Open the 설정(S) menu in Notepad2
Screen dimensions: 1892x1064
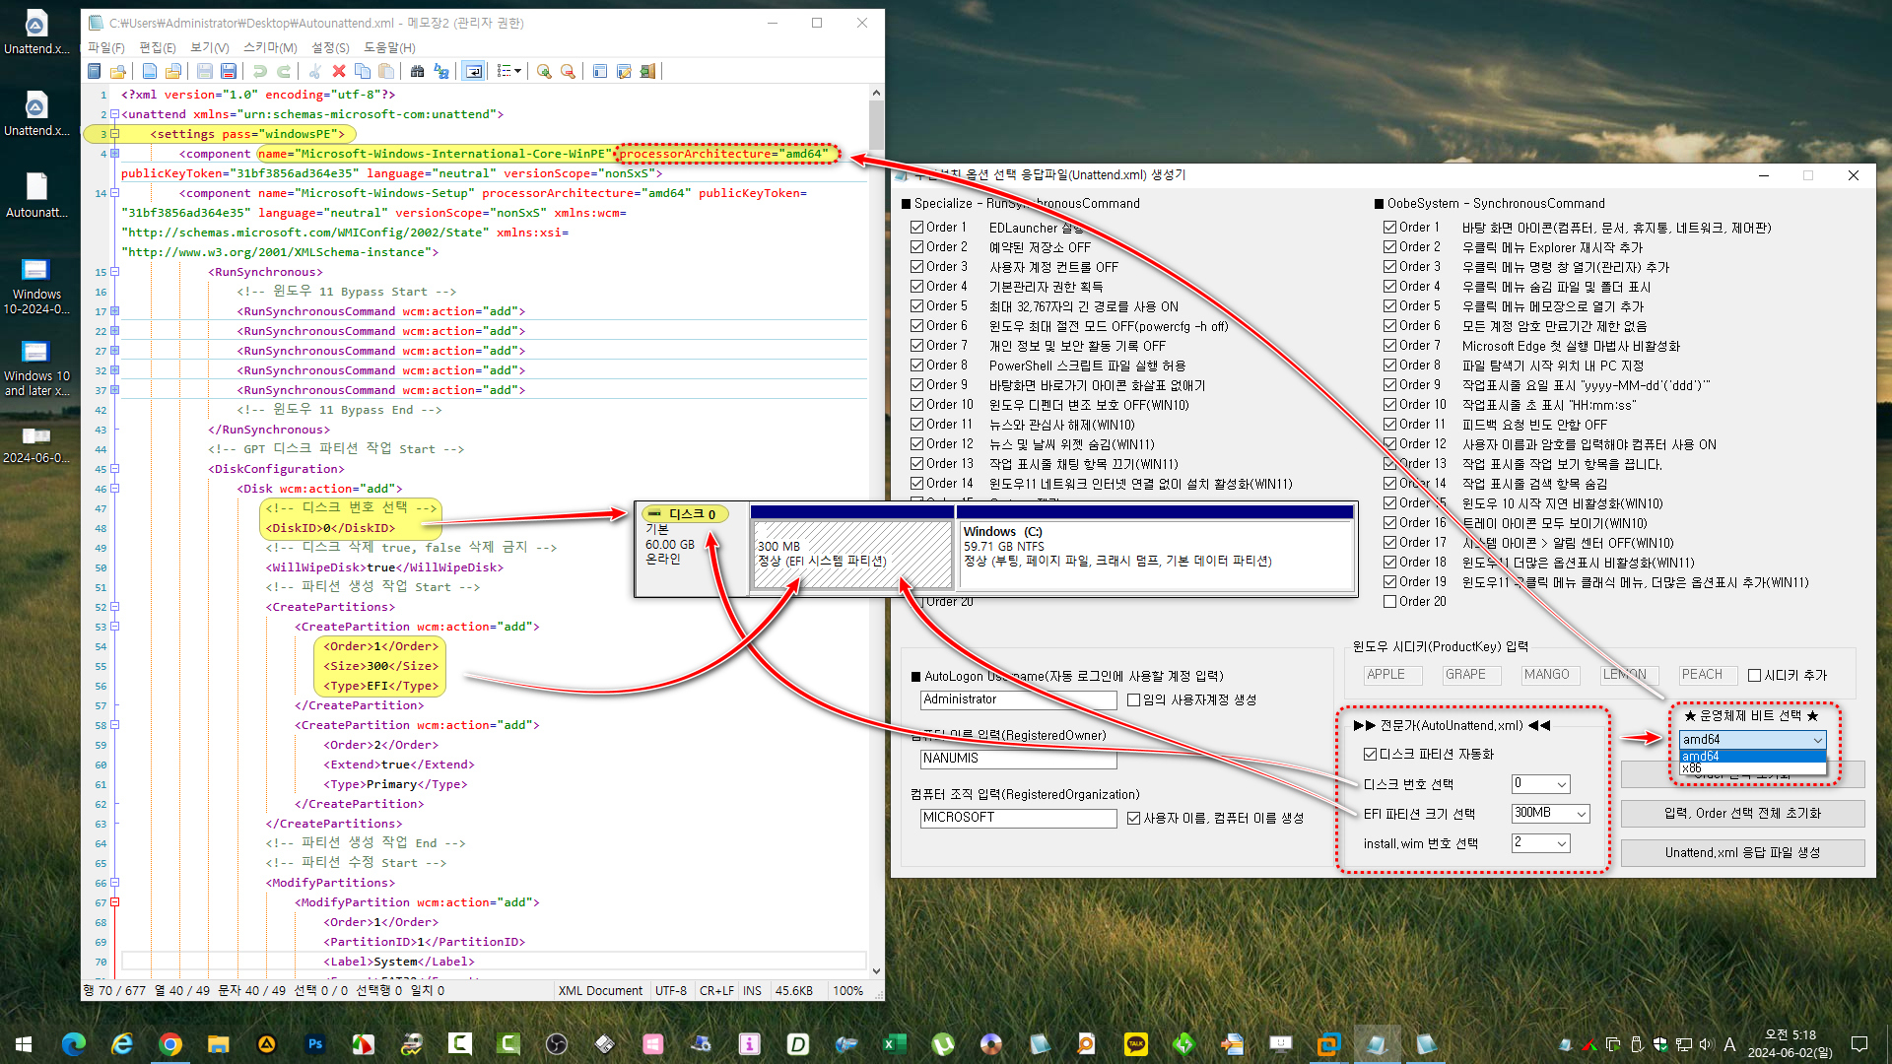pos(330,47)
